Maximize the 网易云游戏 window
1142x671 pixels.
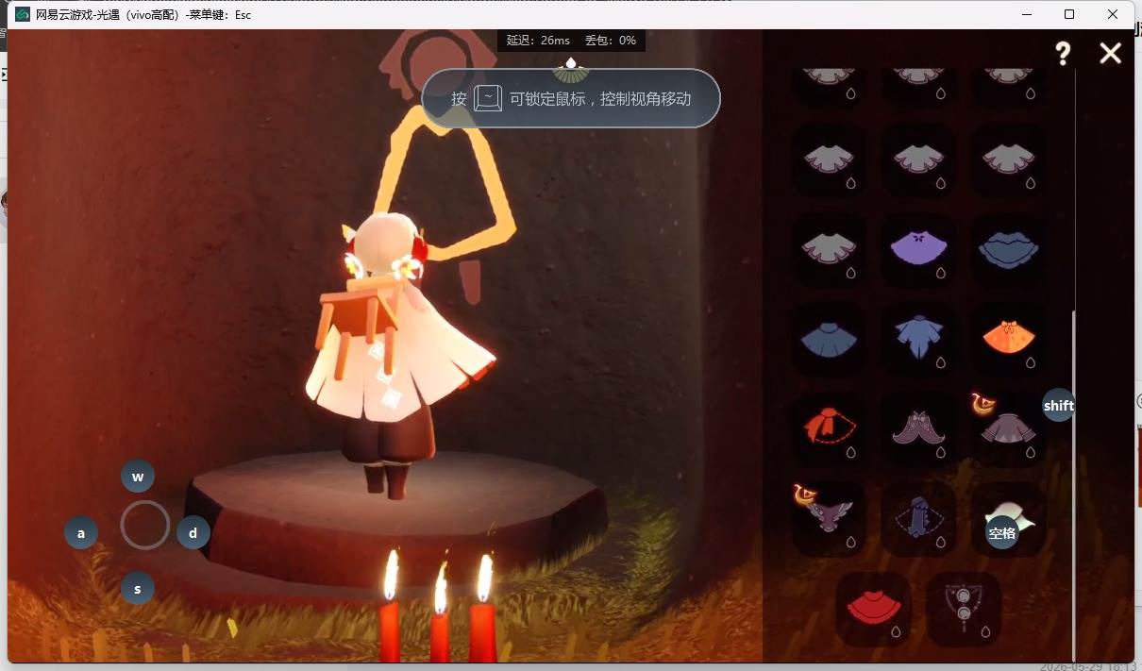coord(1069,14)
